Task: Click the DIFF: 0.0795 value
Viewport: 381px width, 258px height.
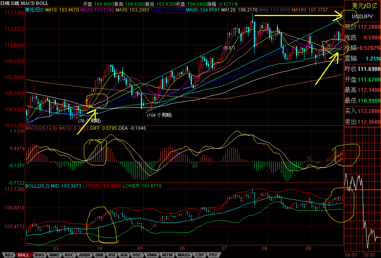Action: (x=103, y=128)
